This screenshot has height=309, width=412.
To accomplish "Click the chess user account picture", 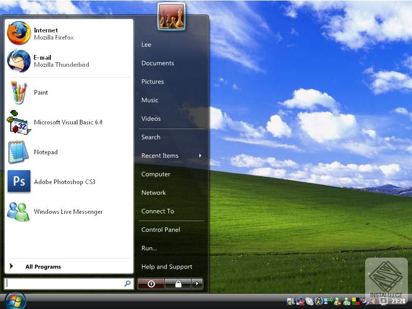I will pos(171,17).
